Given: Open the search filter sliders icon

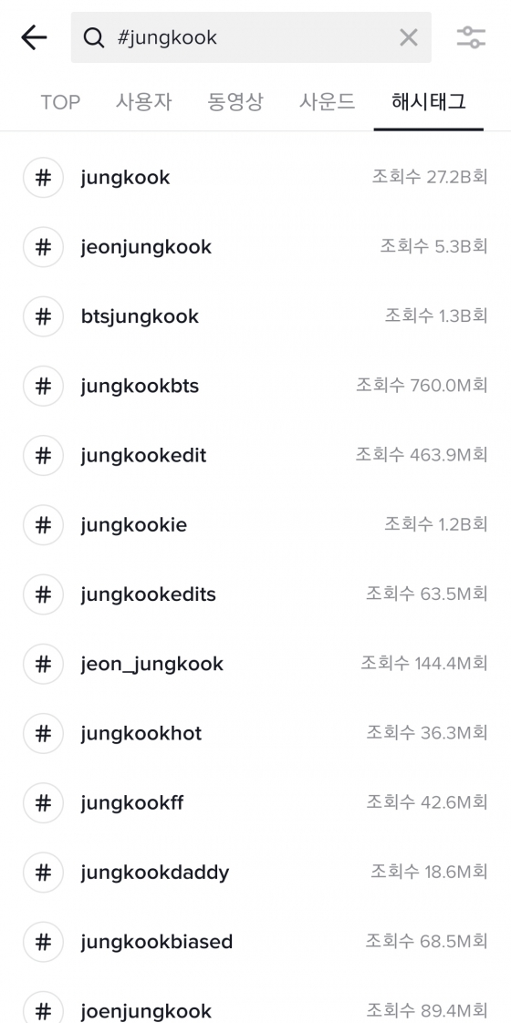Looking at the screenshot, I should pyautogui.click(x=471, y=37).
